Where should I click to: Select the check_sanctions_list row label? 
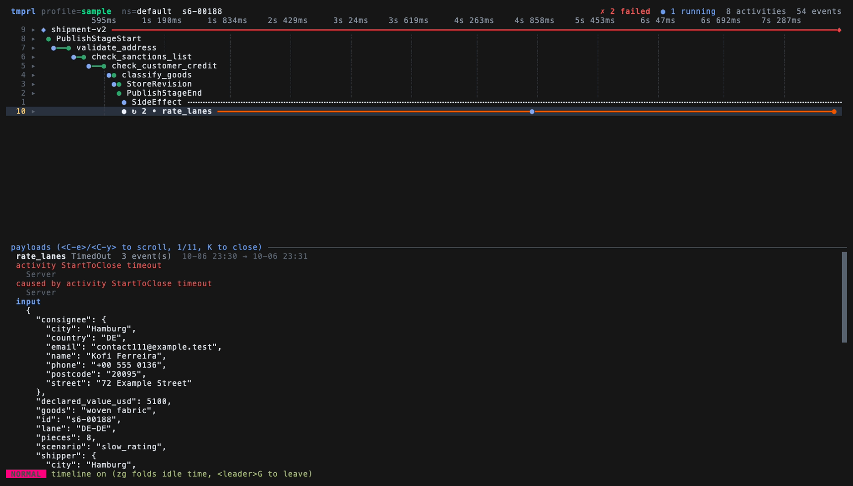(x=142, y=57)
